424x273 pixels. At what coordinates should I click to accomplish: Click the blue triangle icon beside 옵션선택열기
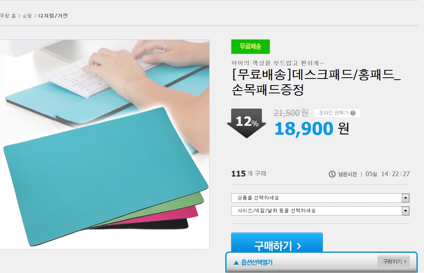click(236, 262)
